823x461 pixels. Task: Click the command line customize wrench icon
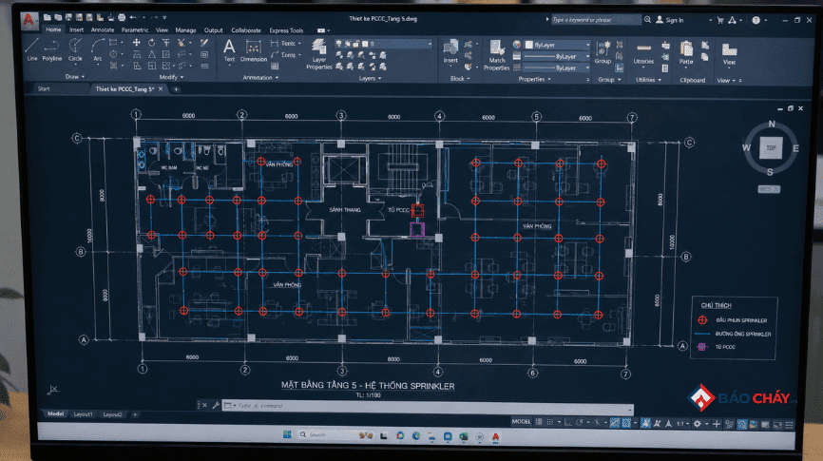tap(215, 405)
